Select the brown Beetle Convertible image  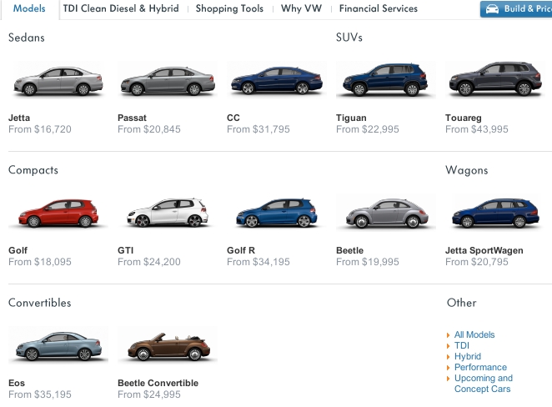pos(168,346)
